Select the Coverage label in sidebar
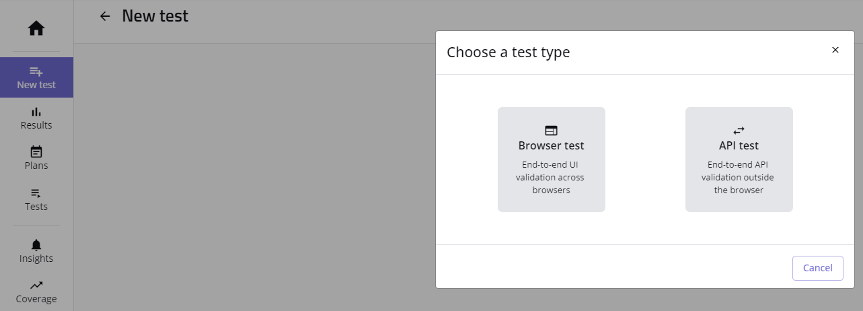 click(x=36, y=299)
